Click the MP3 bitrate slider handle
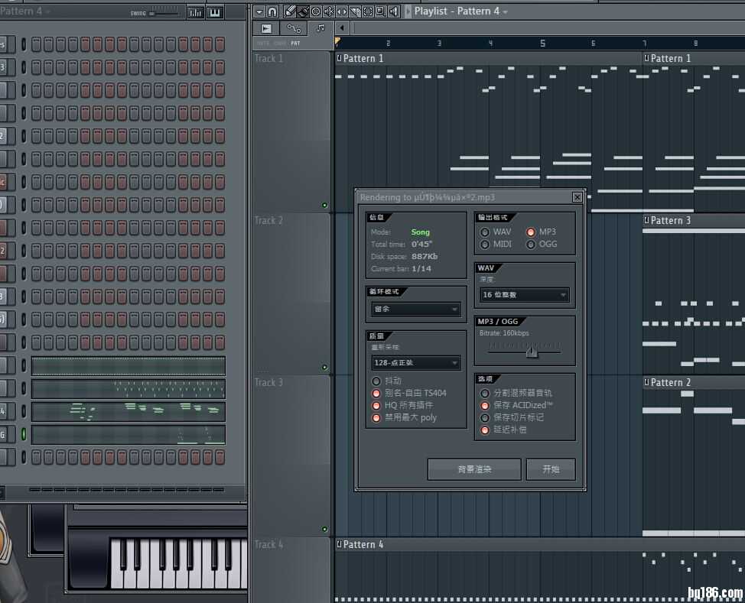 pos(532,352)
